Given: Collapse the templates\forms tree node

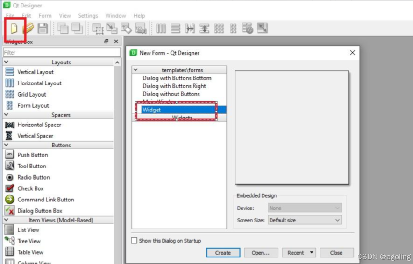Looking at the screenshot, I should (135, 70).
